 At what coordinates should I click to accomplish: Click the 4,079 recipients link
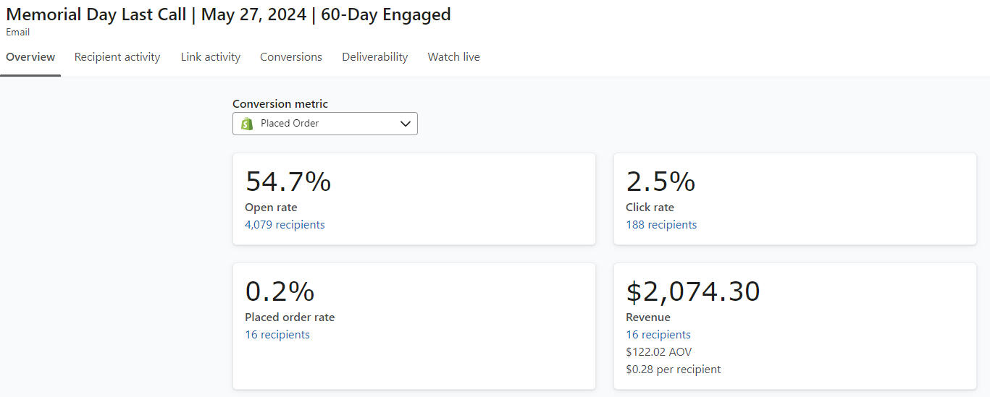tap(285, 225)
